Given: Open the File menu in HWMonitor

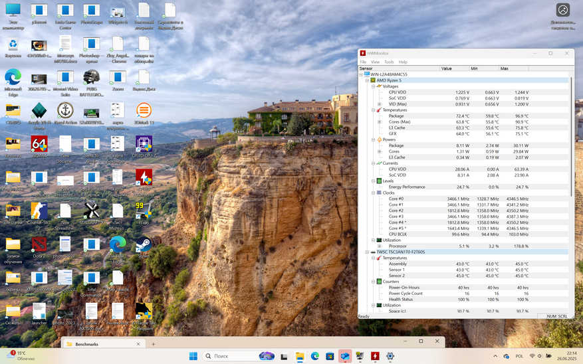Looking at the screenshot, I should tap(363, 62).
